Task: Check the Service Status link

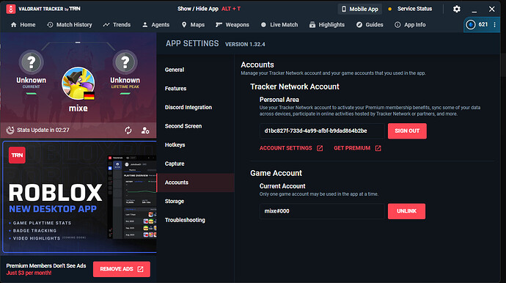Action: [x=410, y=9]
